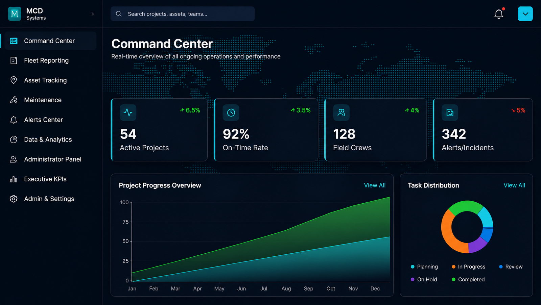Click the Fleet Reporting document icon
Viewport: 541px width, 305px height.
14,60
